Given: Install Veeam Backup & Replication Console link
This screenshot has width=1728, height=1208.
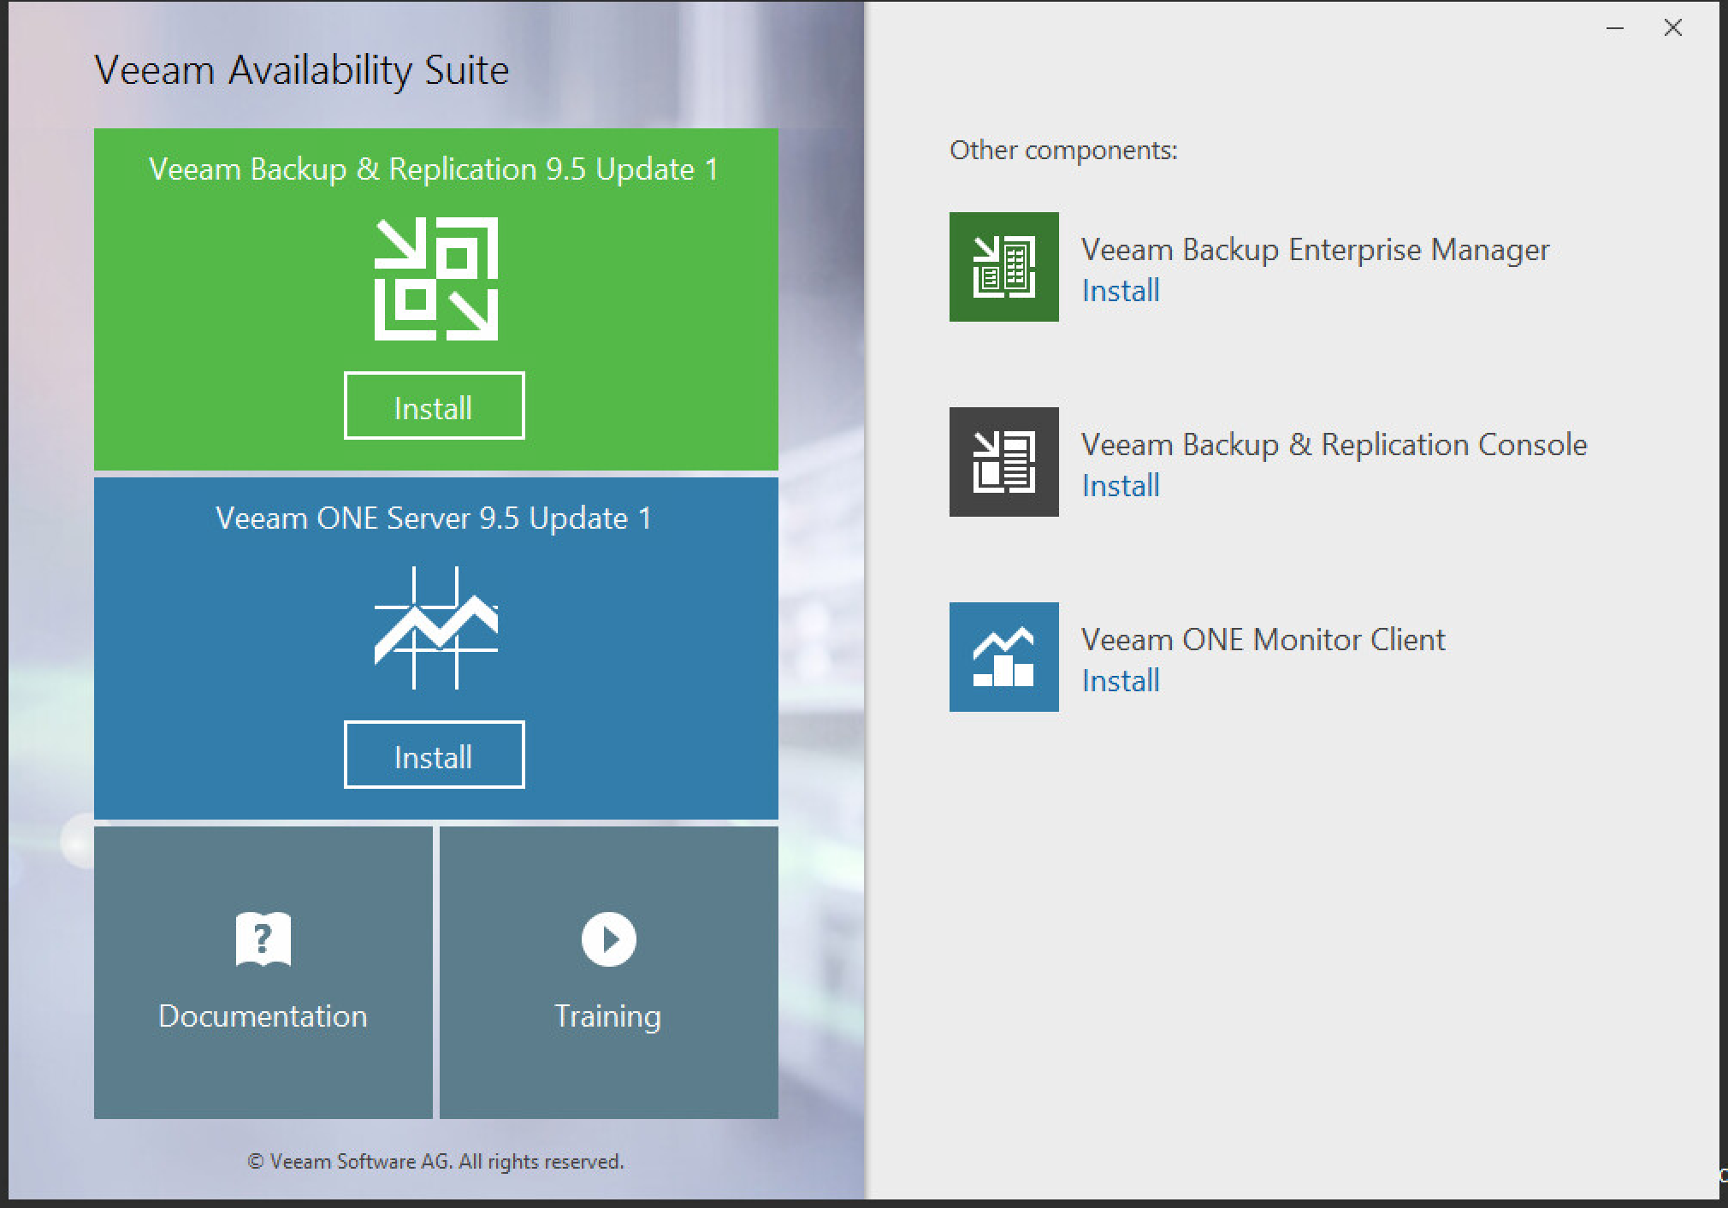Looking at the screenshot, I should (1121, 486).
